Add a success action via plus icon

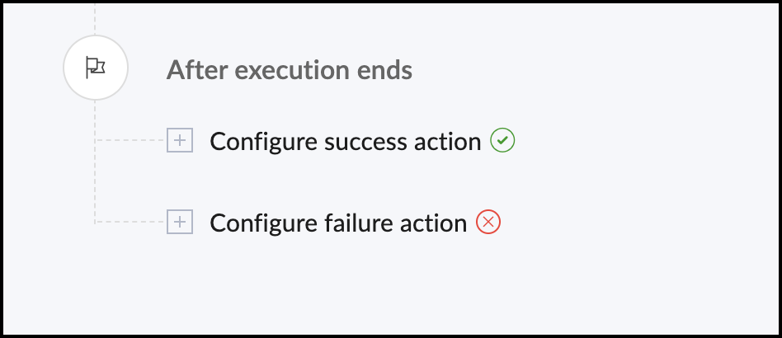pos(180,140)
